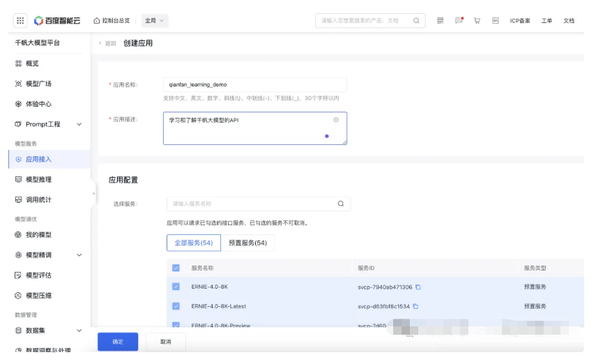Select 应用接入 in the sidebar
Image resolution: width=596 pixels, height=364 pixels.
tap(49, 160)
